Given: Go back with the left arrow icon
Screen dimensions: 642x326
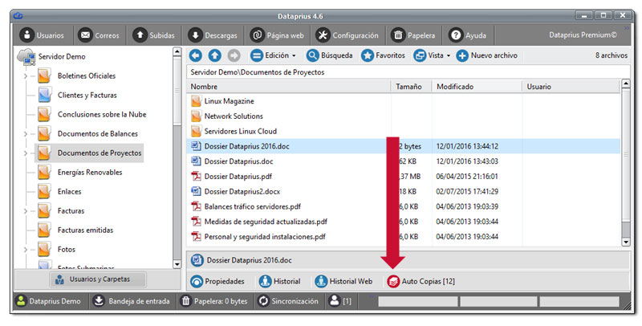Looking at the screenshot, I should click(196, 55).
